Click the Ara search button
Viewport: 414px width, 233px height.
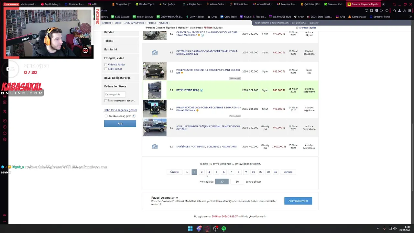(120, 124)
